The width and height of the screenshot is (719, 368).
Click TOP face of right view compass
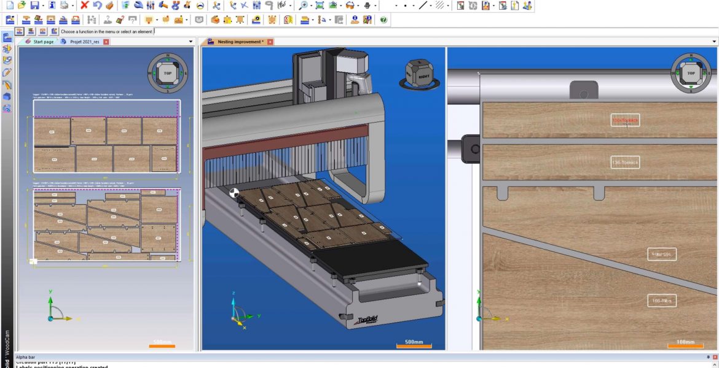(x=691, y=72)
